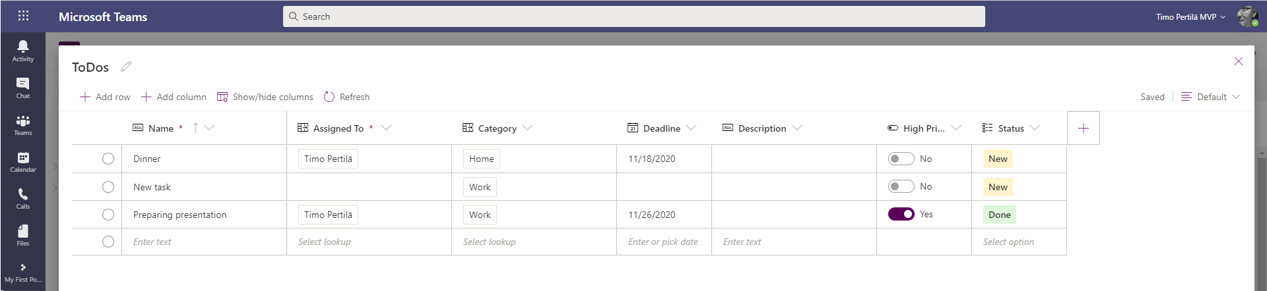Image resolution: width=1267 pixels, height=291 pixels.
Task: Open the Calendar icon
Action: 22,161
